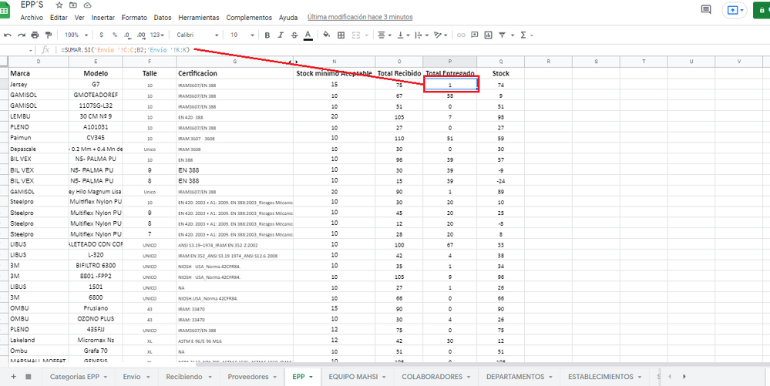Open the text wrapping dropdown

click(x=422, y=35)
